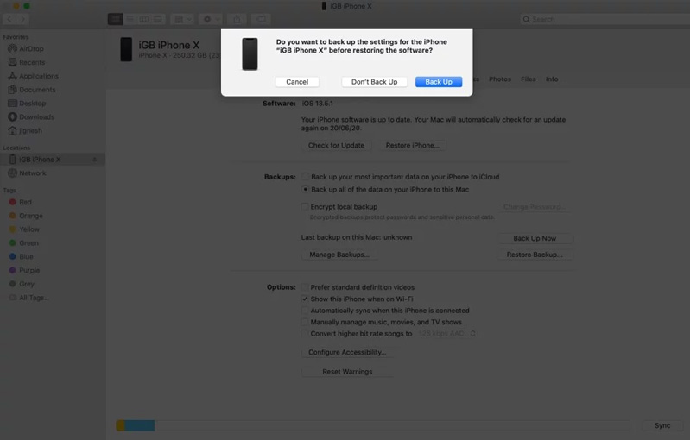Viewport: 690px width, 440px height.
Task: Click the Share toolbar icon
Action: (237, 19)
